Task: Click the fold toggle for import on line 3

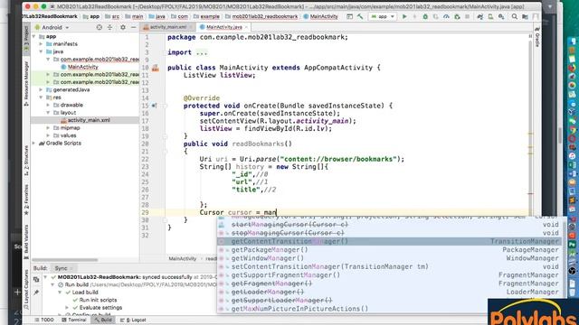Action: (165, 52)
